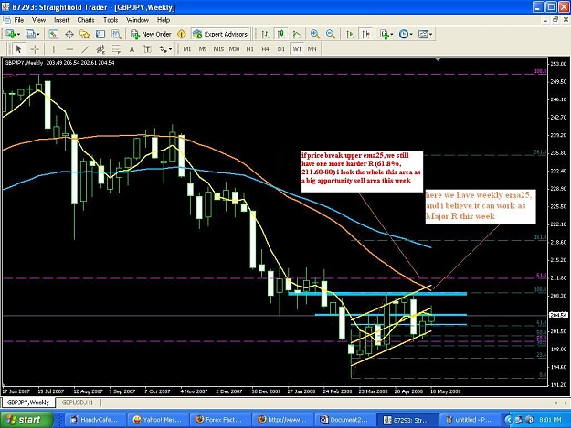Select the Crosshair tool

(x=35, y=48)
